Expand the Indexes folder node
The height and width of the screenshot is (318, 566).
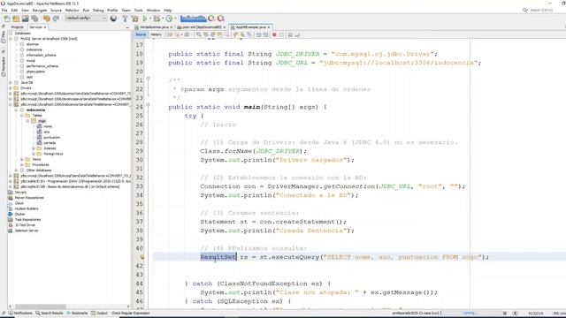pos(34,148)
